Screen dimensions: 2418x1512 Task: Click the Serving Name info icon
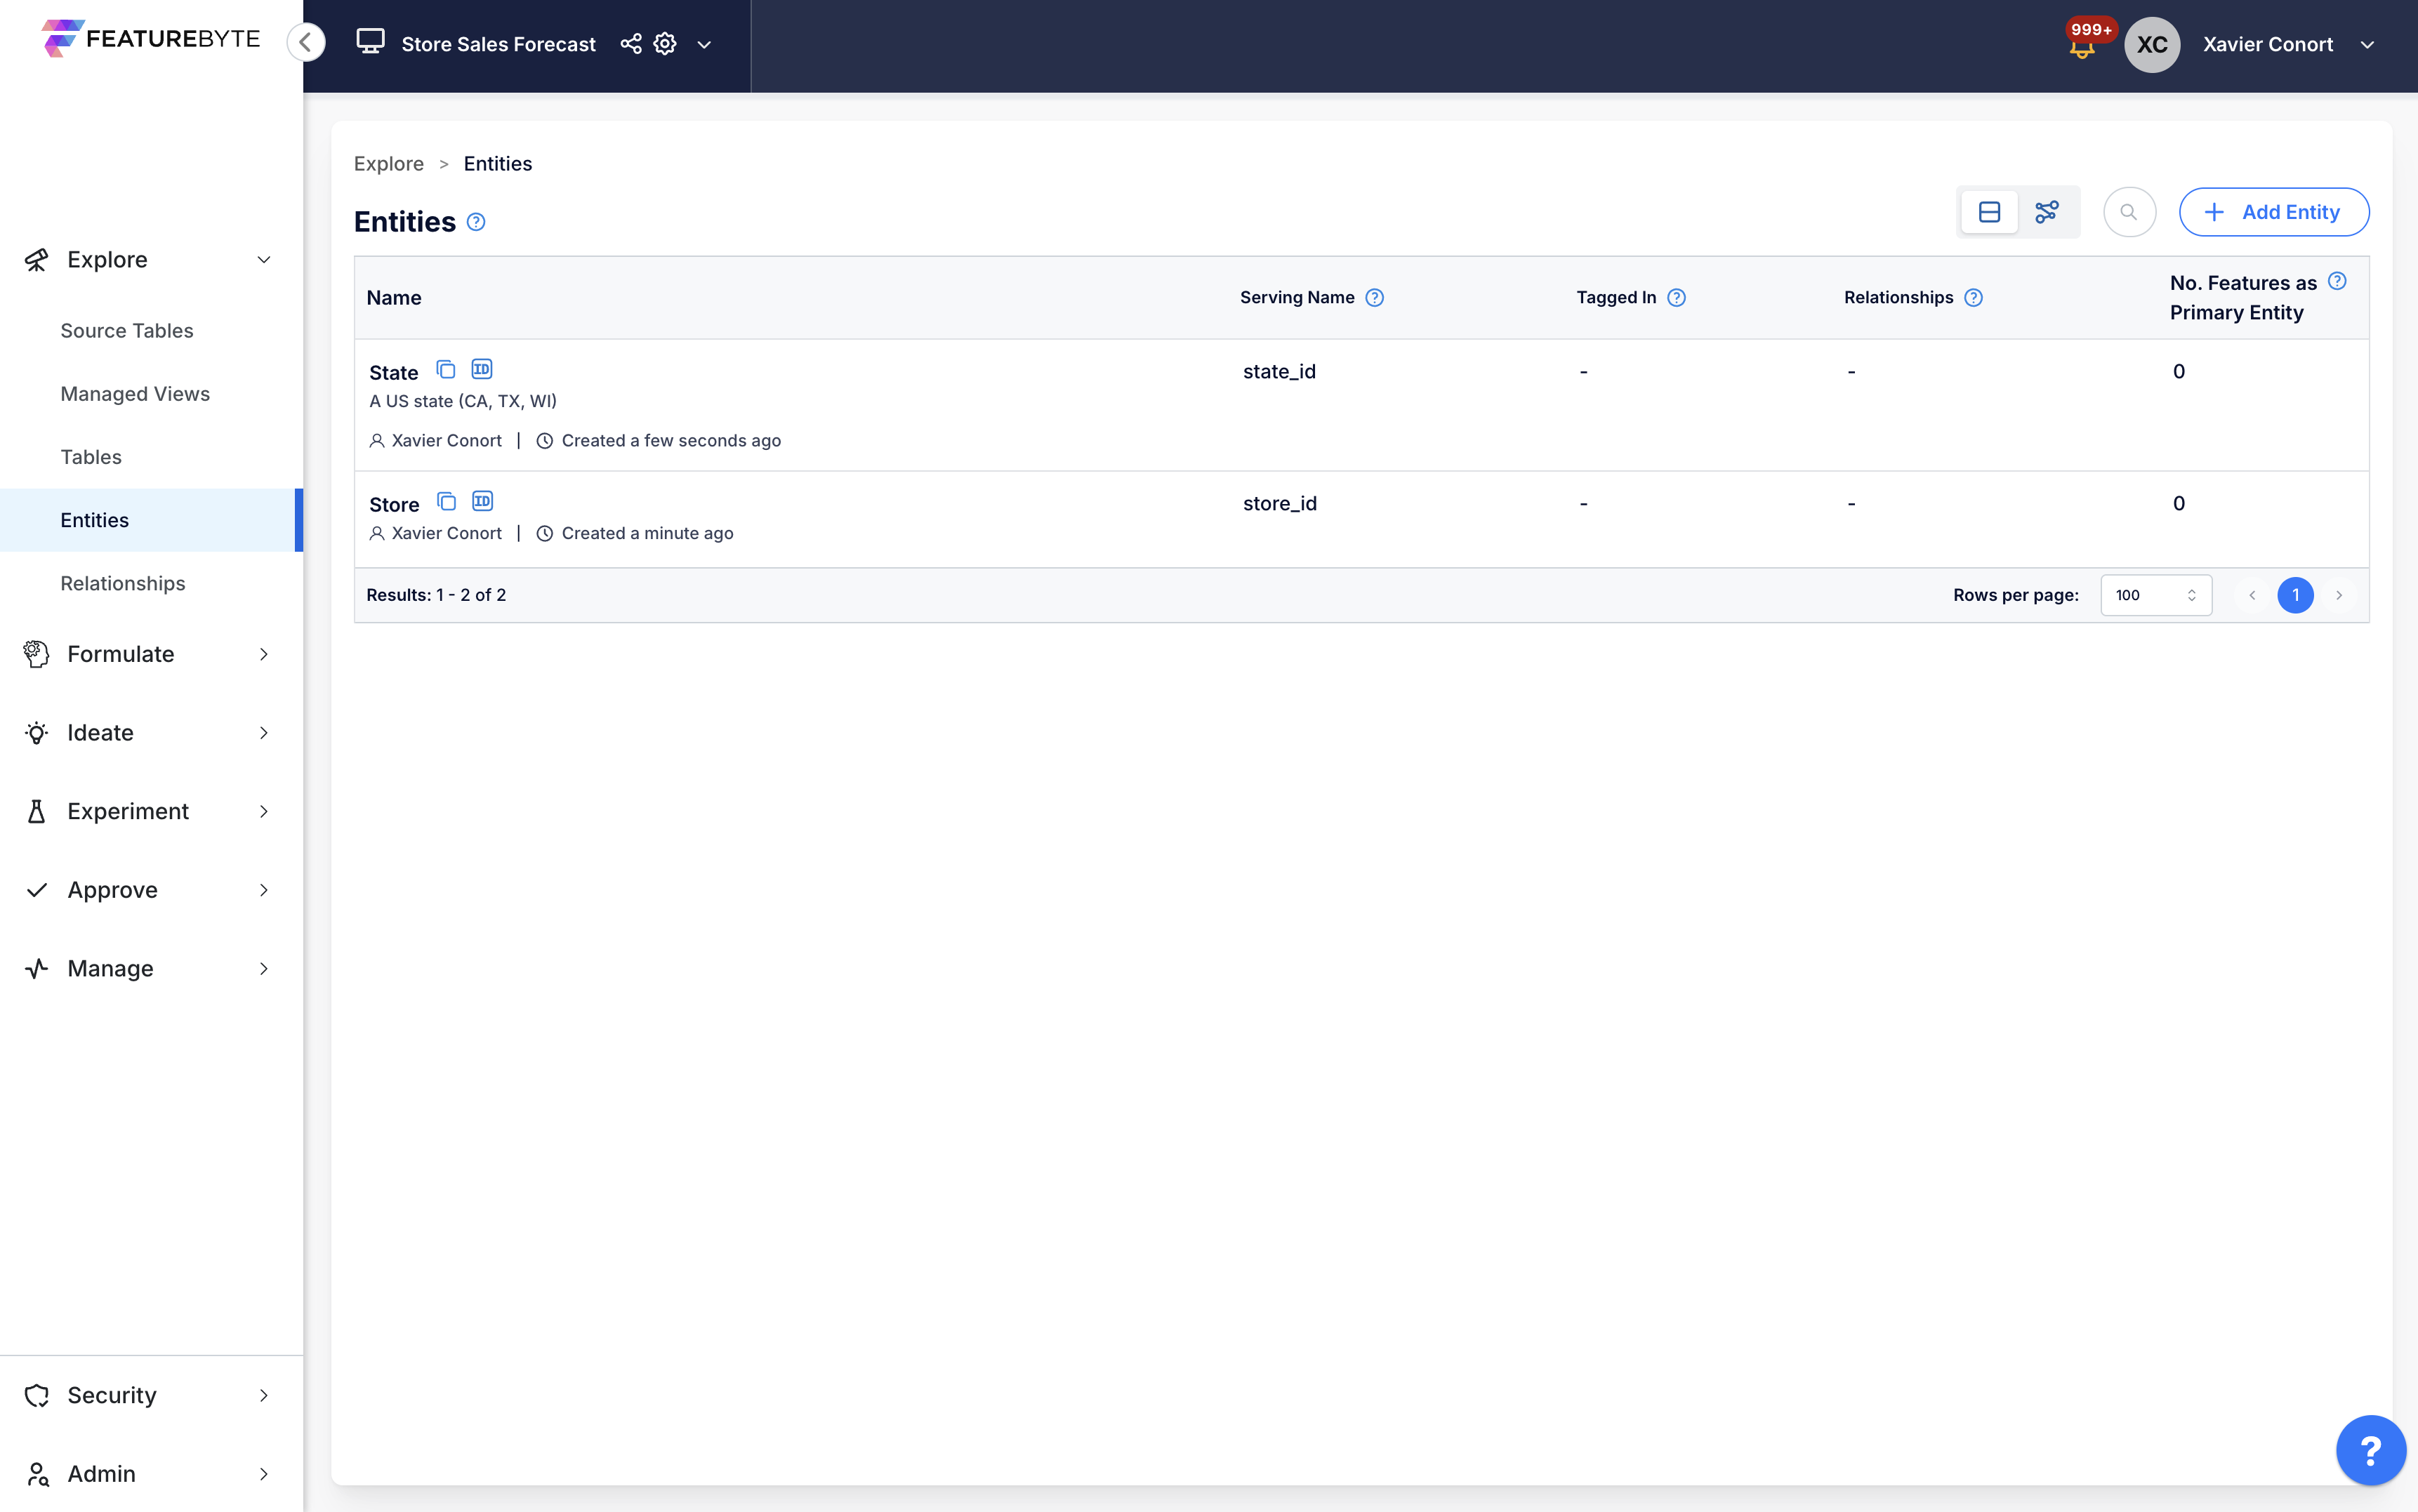click(1375, 298)
